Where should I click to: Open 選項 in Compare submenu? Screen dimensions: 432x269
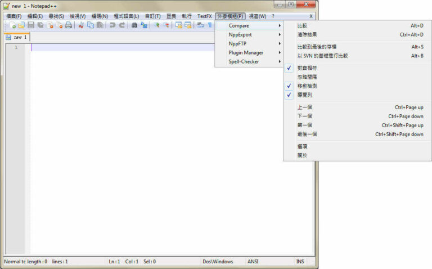coord(357,146)
